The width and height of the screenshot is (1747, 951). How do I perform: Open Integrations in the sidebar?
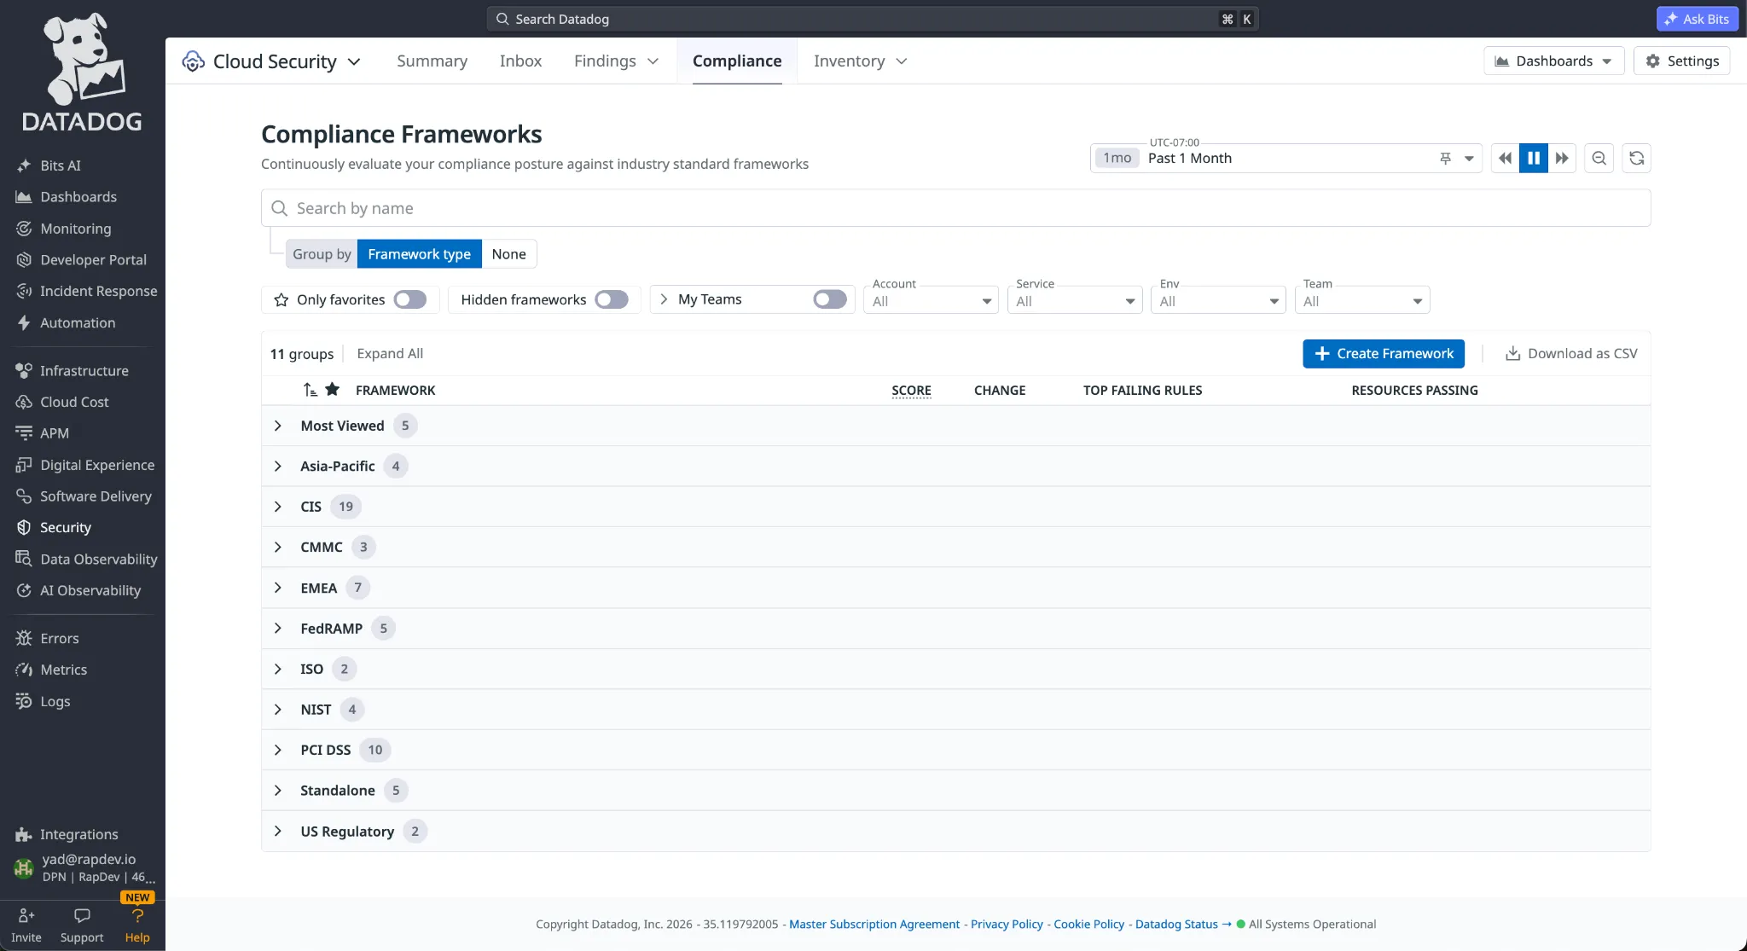tap(67, 834)
